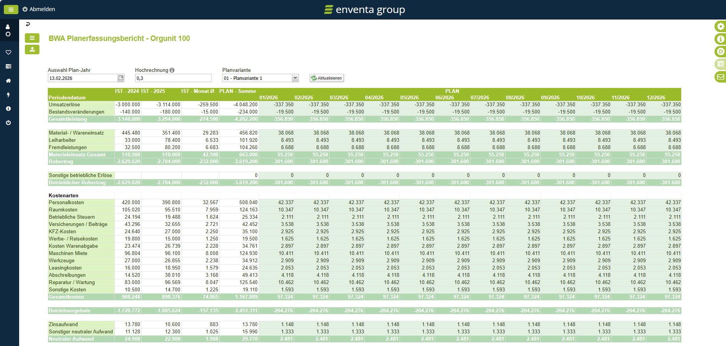The image size is (726, 346).
Task: Click the Hochrechnung input field
Action: tap(173, 78)
